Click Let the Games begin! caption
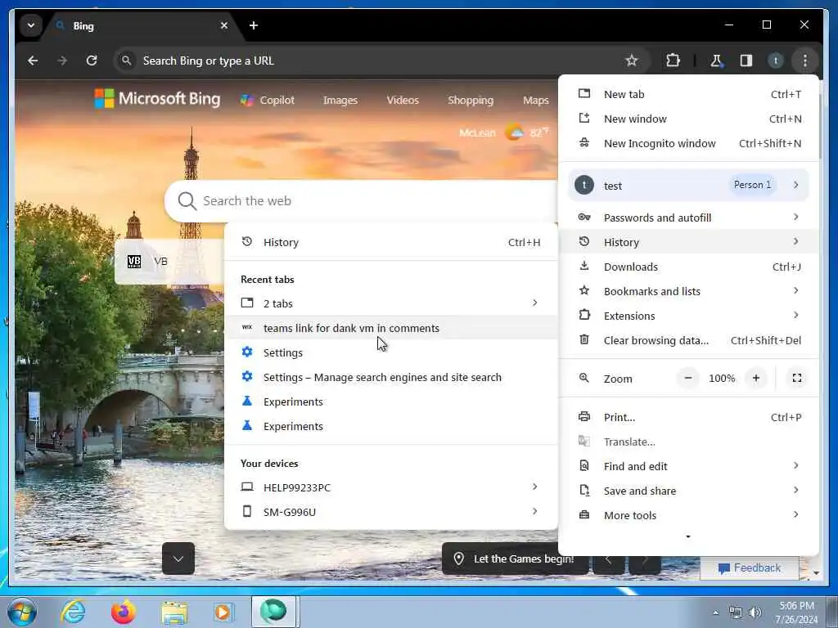The height and width of the screenshot is (628, 838). (516, 558)
